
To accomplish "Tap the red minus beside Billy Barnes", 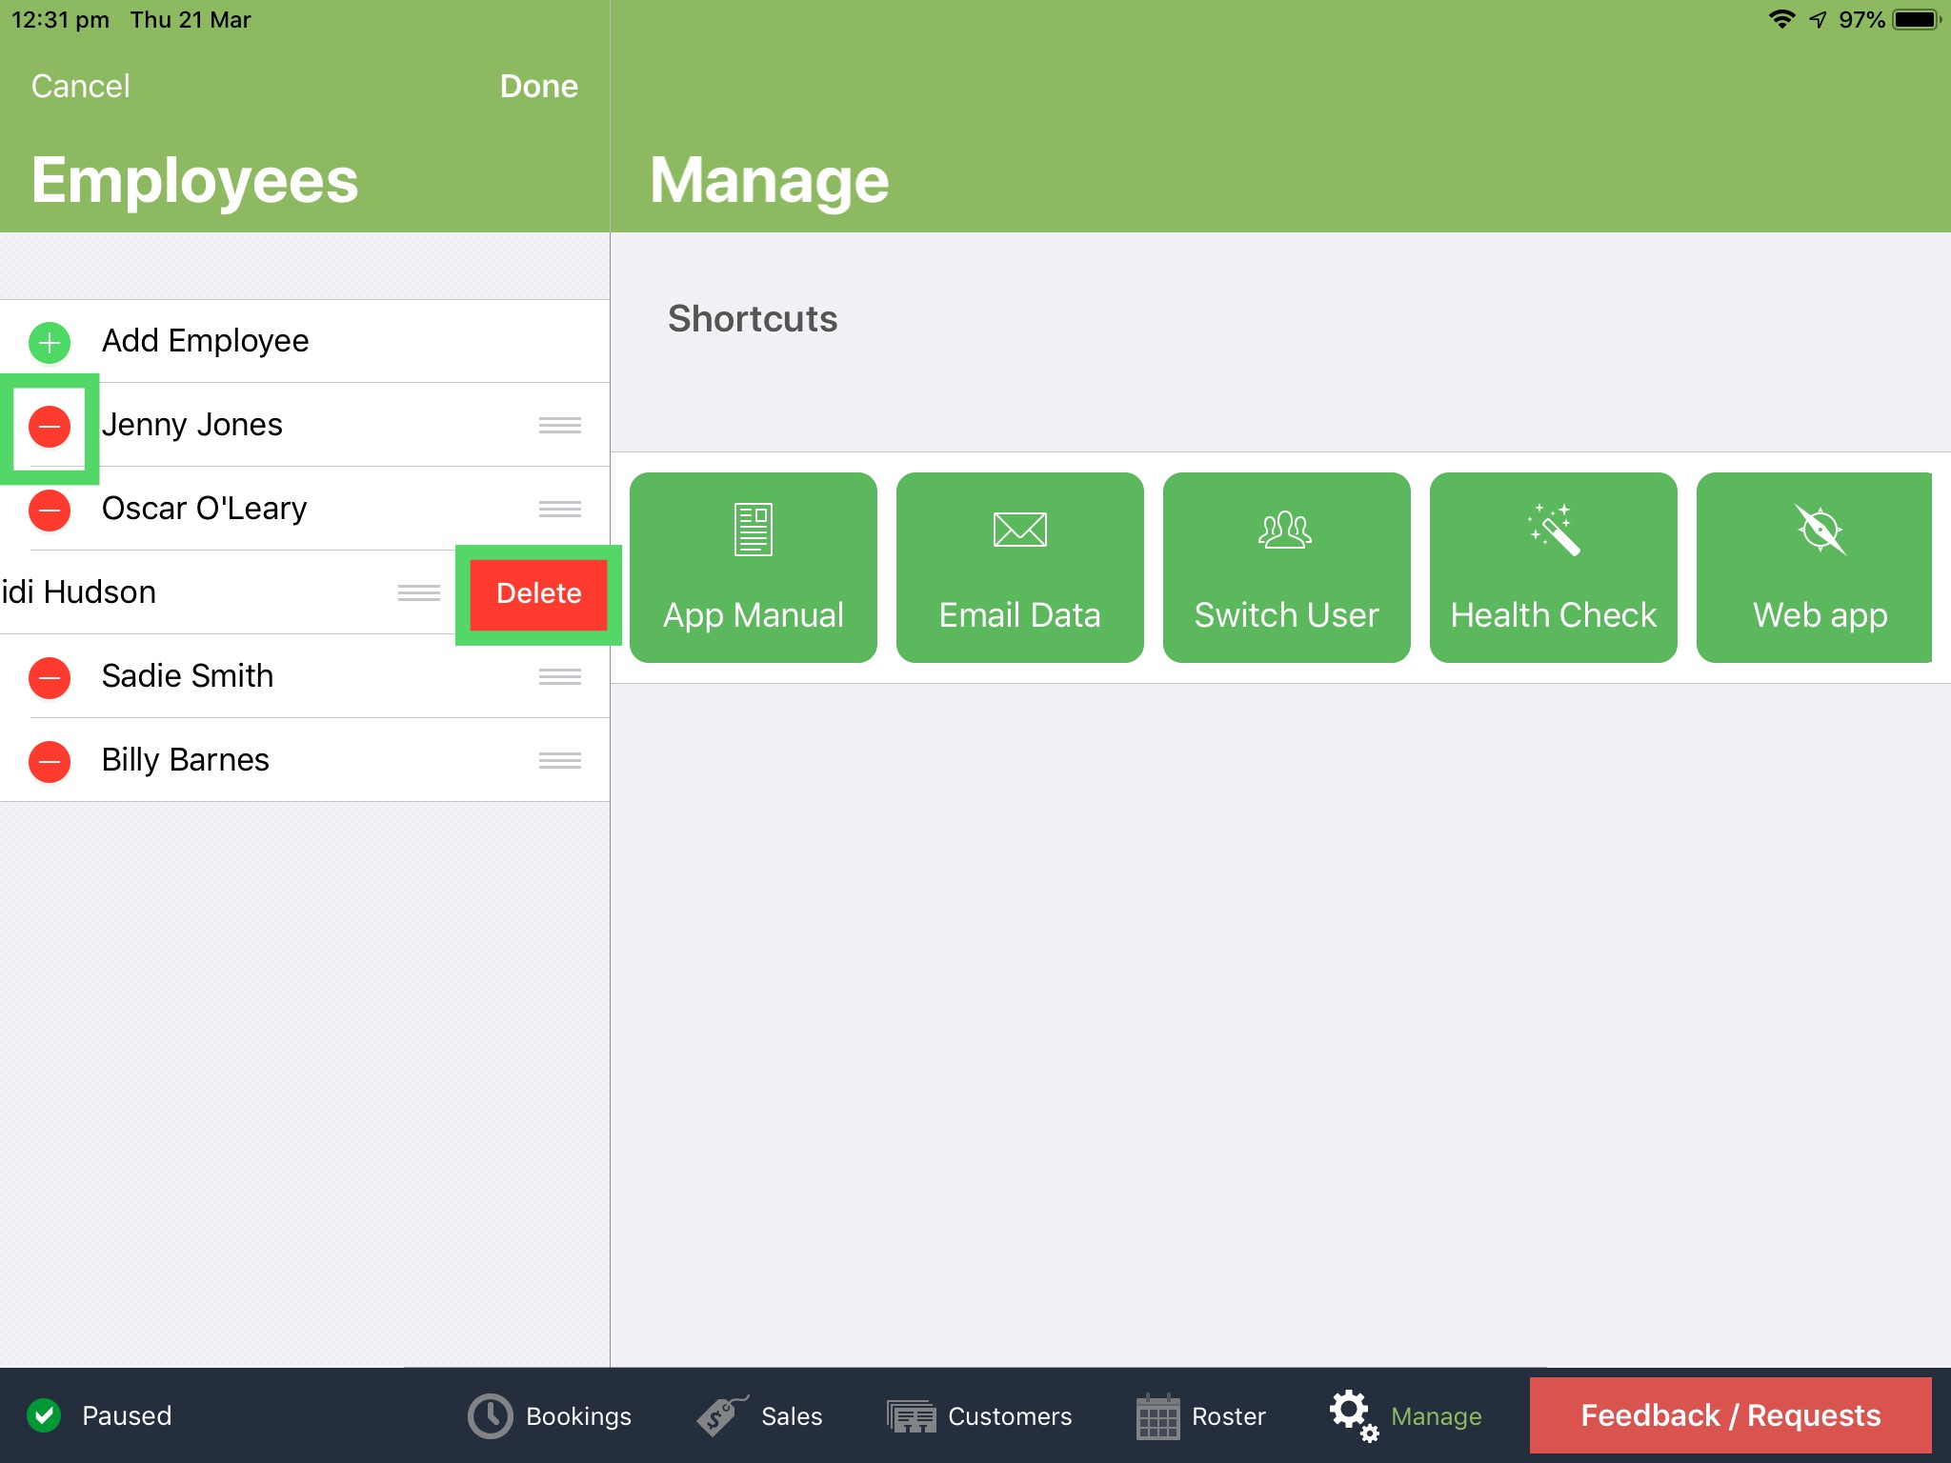I will [x=49, y=761].
